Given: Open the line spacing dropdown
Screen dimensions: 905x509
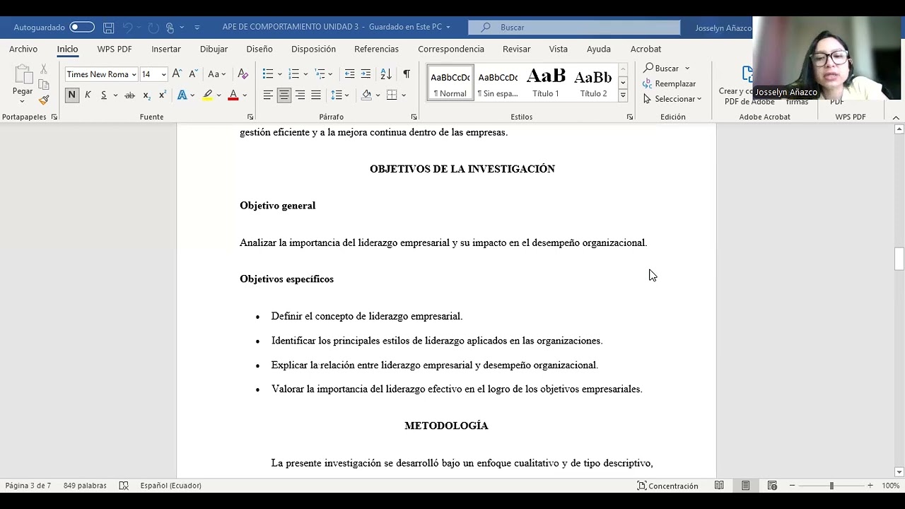Looking at the screenshot, I should pos(340,95).
